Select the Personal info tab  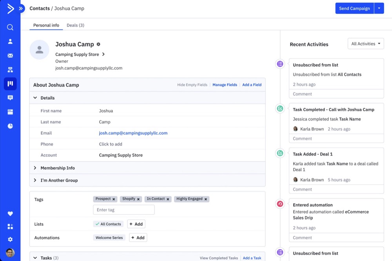point(46,25)
